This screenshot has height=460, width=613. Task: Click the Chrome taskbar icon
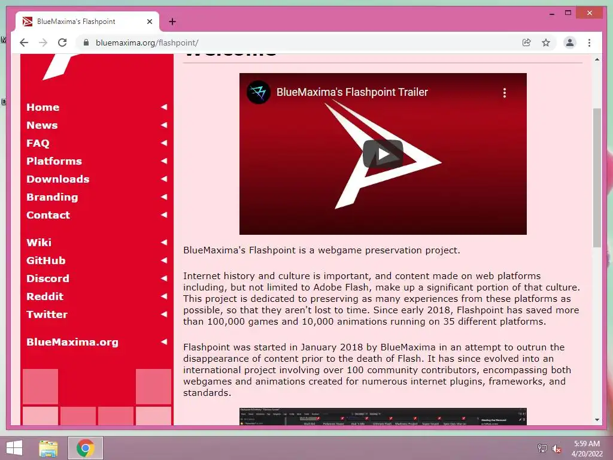pyautogui.click(x=86, y=448)
